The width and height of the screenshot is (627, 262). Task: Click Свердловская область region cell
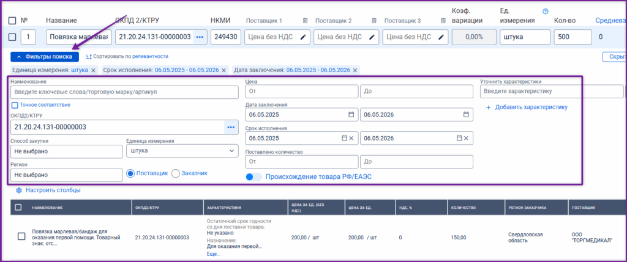pyautogui.click(x=525, y=238)
